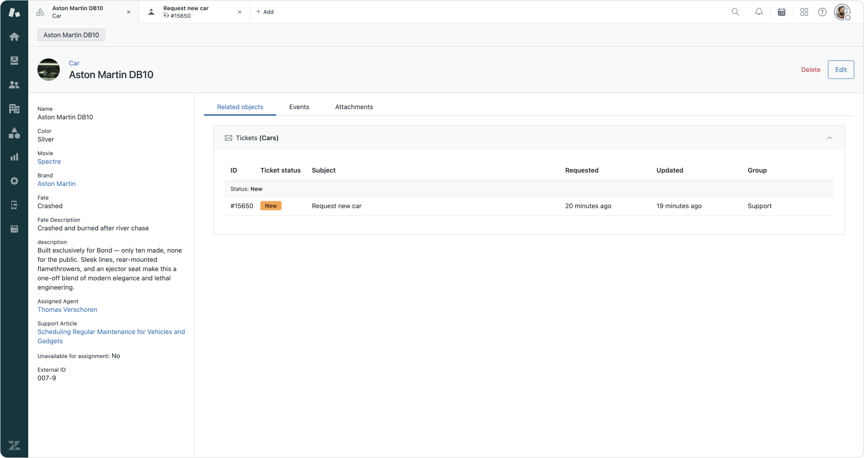Screen dimensions: 864x458
Task: Open the Custom objects shapes icon
Action: coord(14,133)
